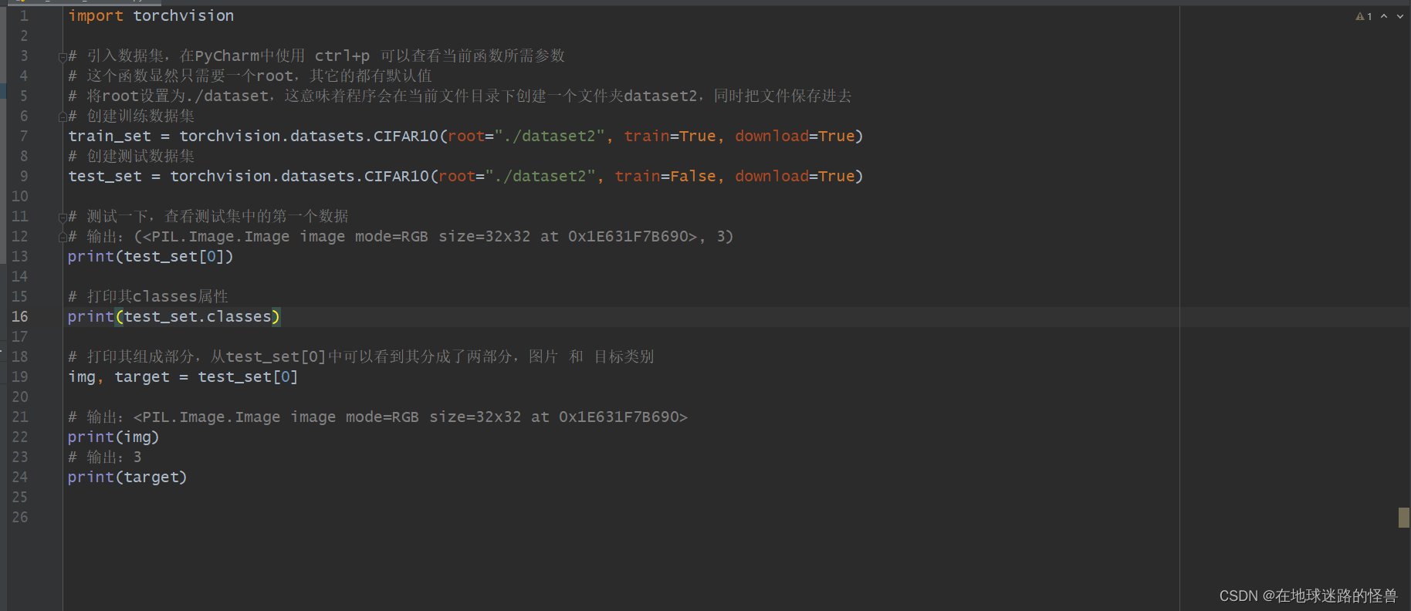Click the warning inspection icon showing 1
Screen dimensions: 1411x611
pyautogui.click(x=1363, y=16)
